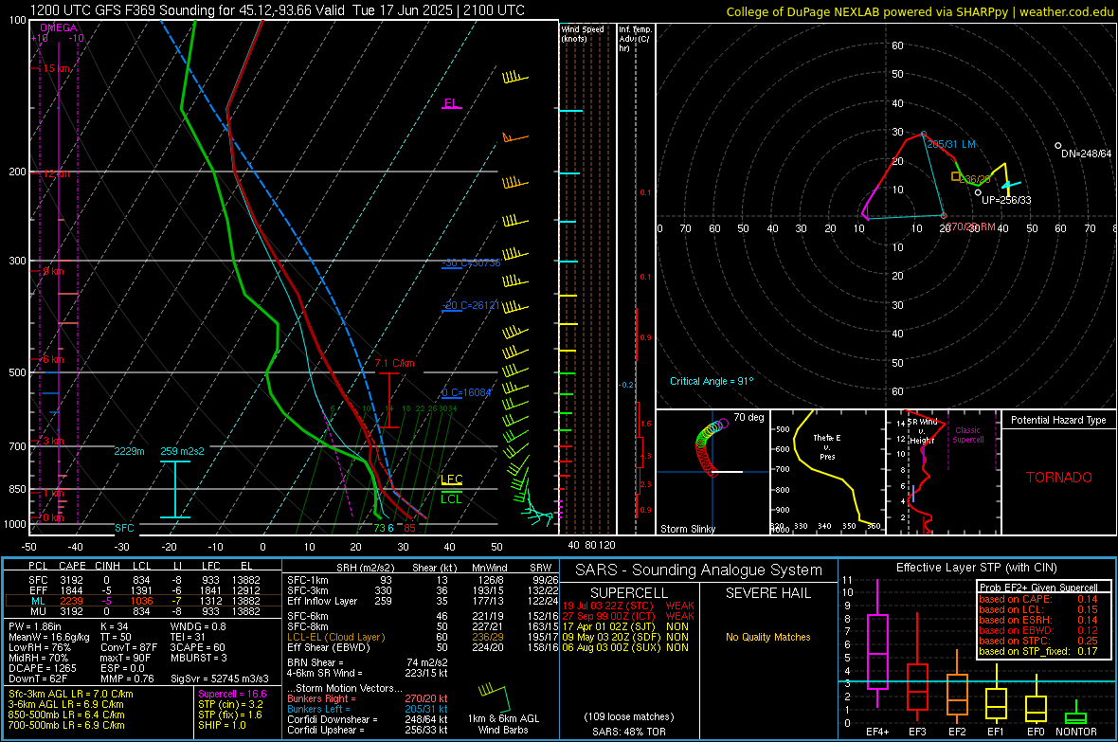1118x742 pixels.
Task: Click the magenta EF4+ box plot
Action: pos(877,644)
